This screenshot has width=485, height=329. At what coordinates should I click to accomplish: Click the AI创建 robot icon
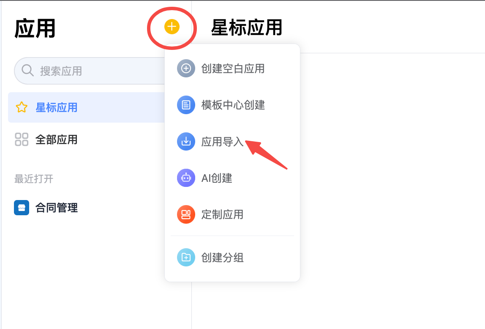[186, 178]
